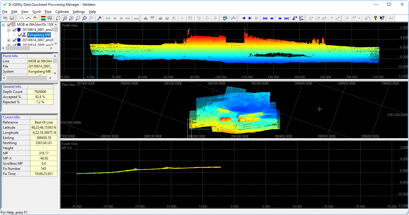
Task: Toggle the 20130614_0807 file checkbox
Action: point(15,40)
